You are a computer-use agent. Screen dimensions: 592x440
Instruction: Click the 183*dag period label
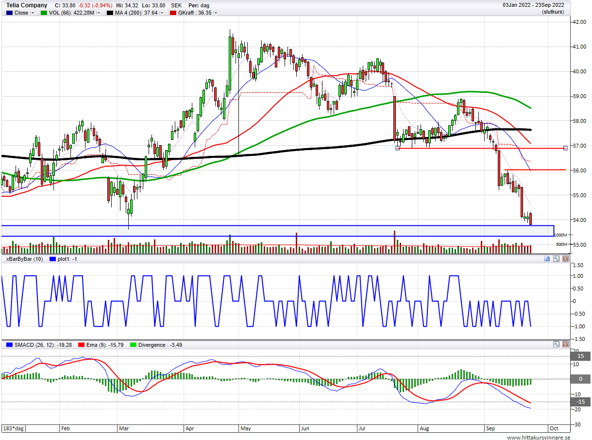click(13, 429)
